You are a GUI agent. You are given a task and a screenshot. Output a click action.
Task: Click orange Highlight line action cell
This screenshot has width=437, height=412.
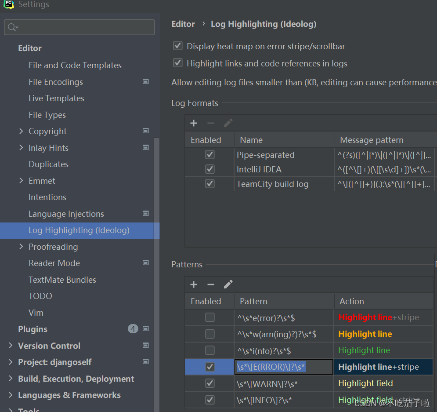(383, 334)
